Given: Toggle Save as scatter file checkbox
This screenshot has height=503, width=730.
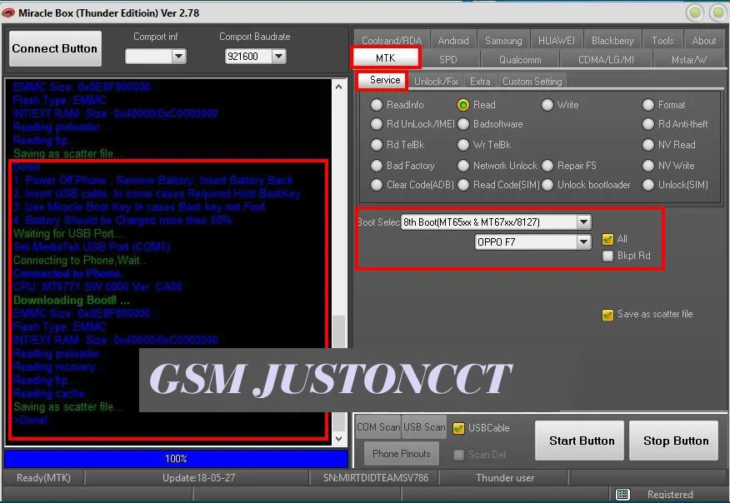Looking at the screenshot, I should pos(607,315).
